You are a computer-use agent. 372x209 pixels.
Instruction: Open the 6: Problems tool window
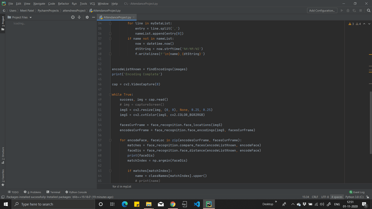(x=33, y=192)
